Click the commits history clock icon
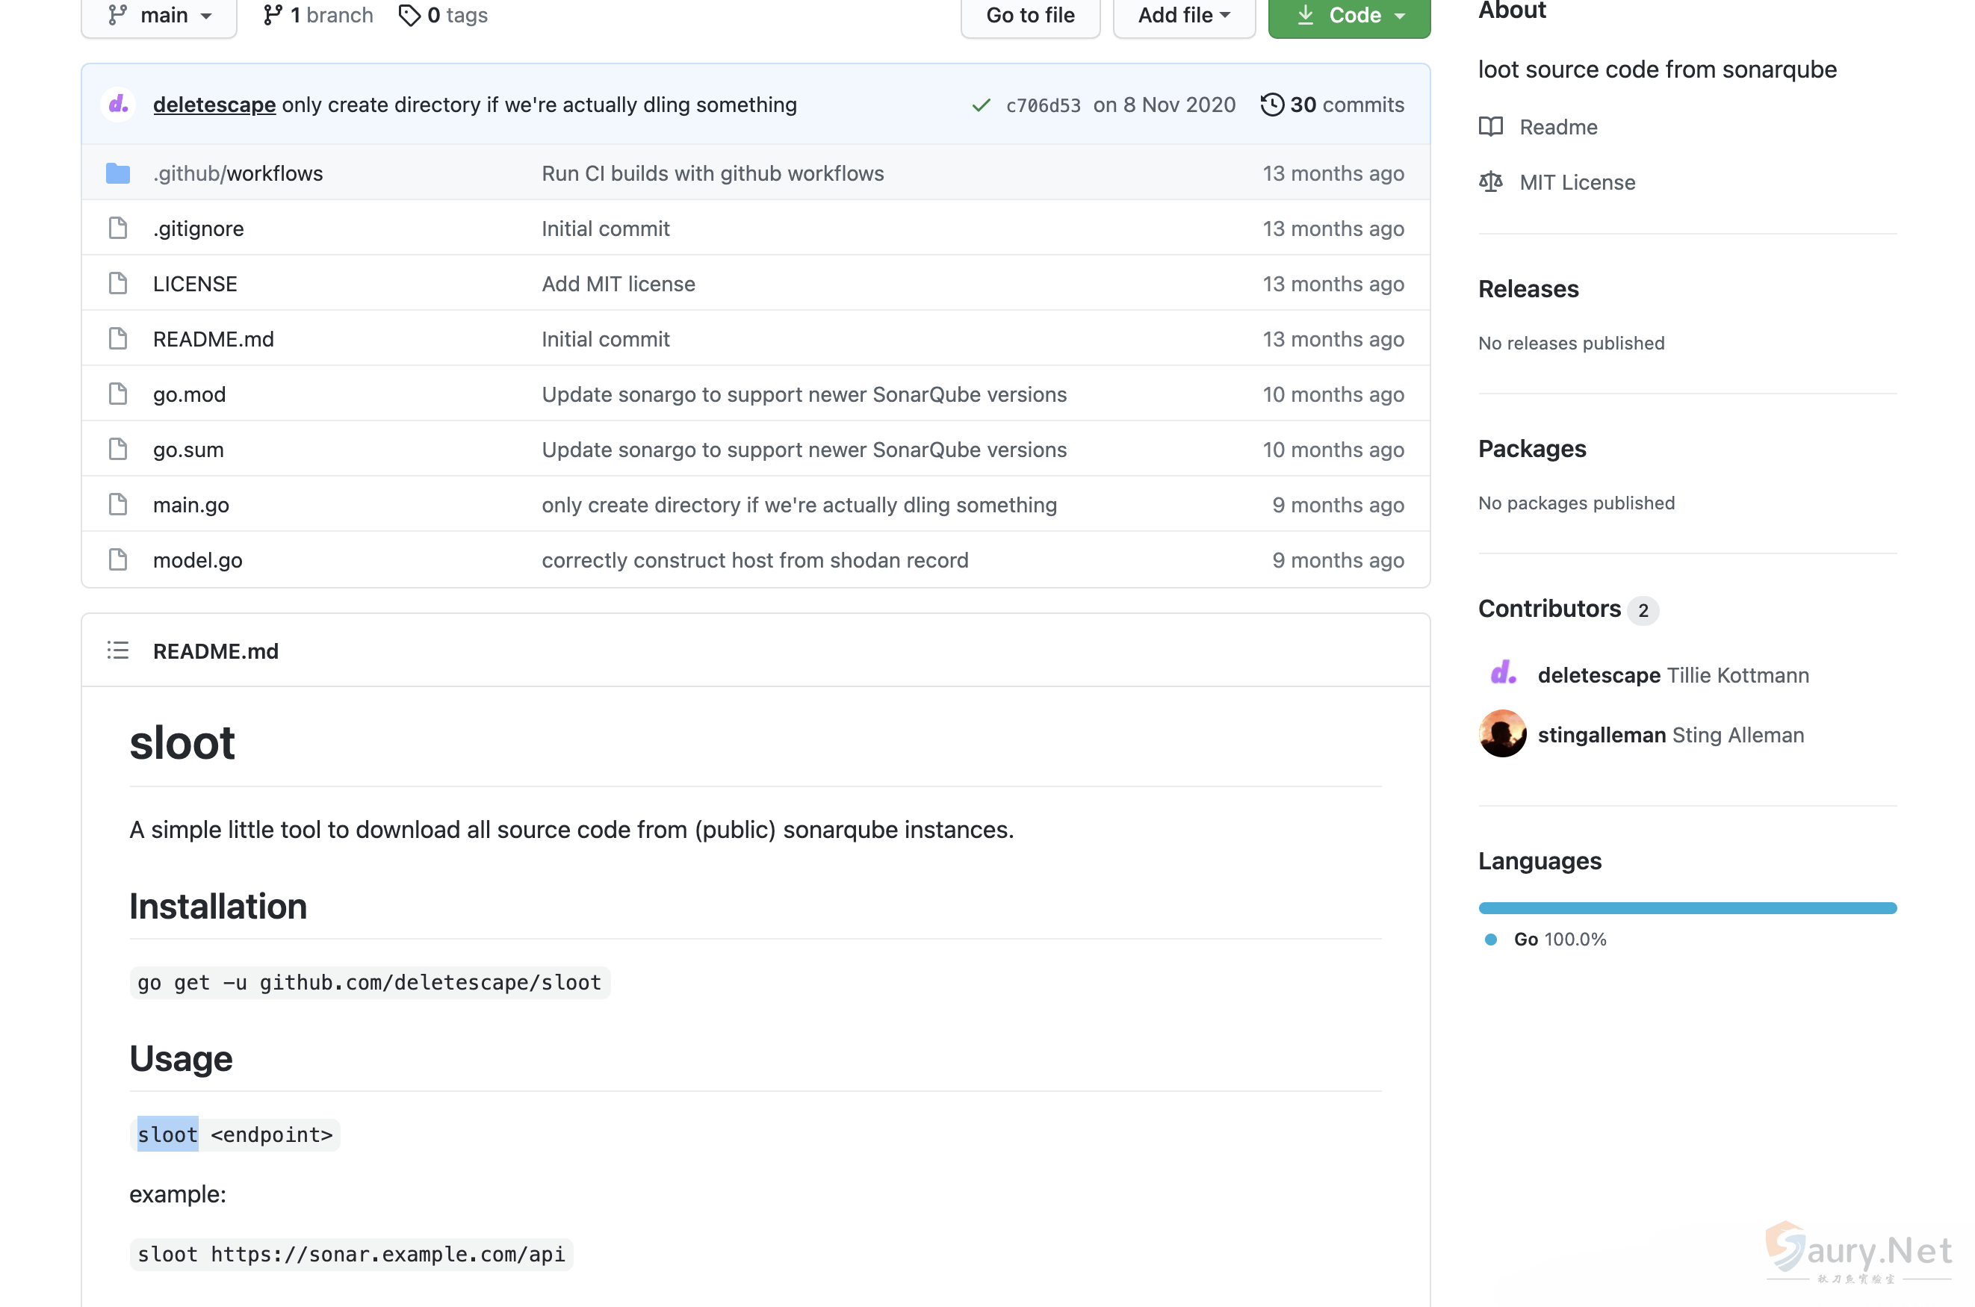The width and height of the screenshot is (1975, 1307). pyautogui.click(x=1271, y=105)
